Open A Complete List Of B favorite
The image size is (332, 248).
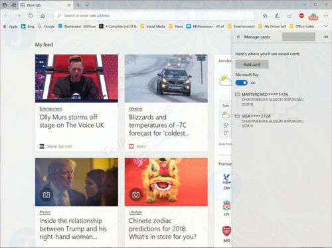(118, 27)
